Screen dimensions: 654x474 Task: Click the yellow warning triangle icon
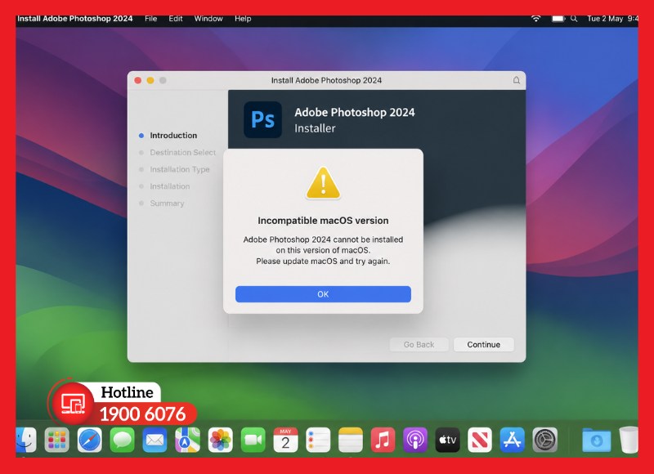[323, 183]
